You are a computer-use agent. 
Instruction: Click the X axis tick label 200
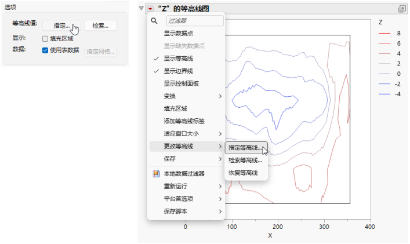278,227
